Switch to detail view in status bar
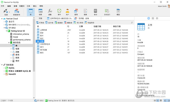 (x=158, y=101)
